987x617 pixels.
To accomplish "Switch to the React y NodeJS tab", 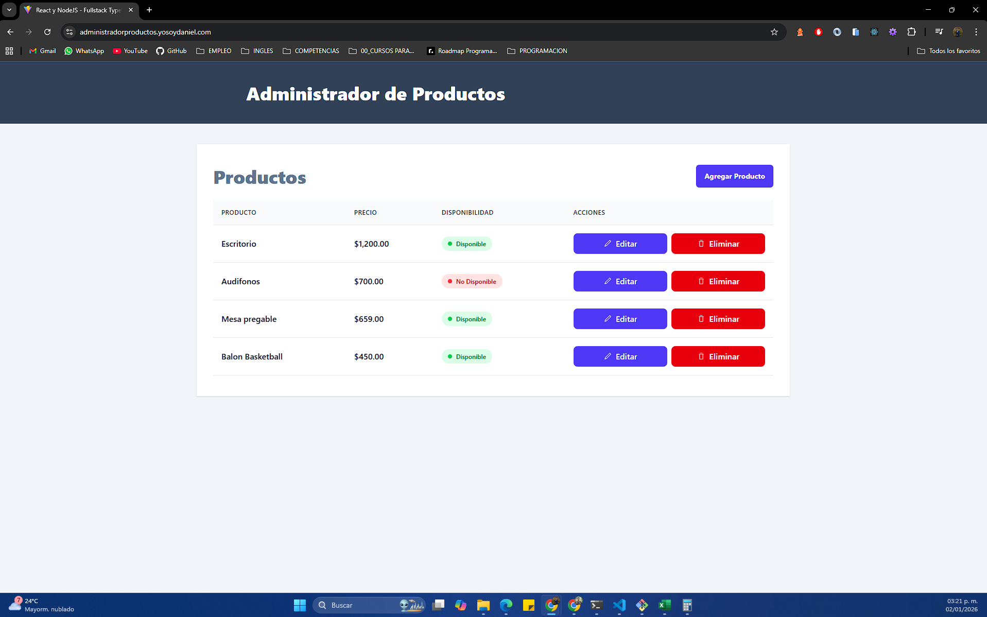I will (78, 10).
